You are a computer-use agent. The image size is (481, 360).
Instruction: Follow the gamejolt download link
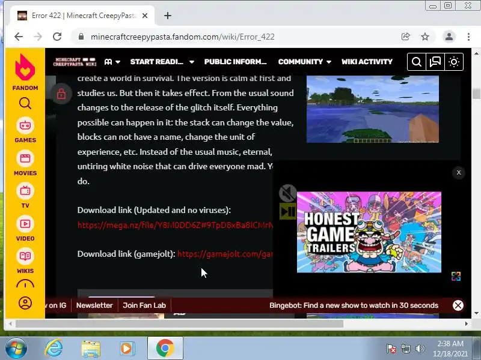click(225, 254)
